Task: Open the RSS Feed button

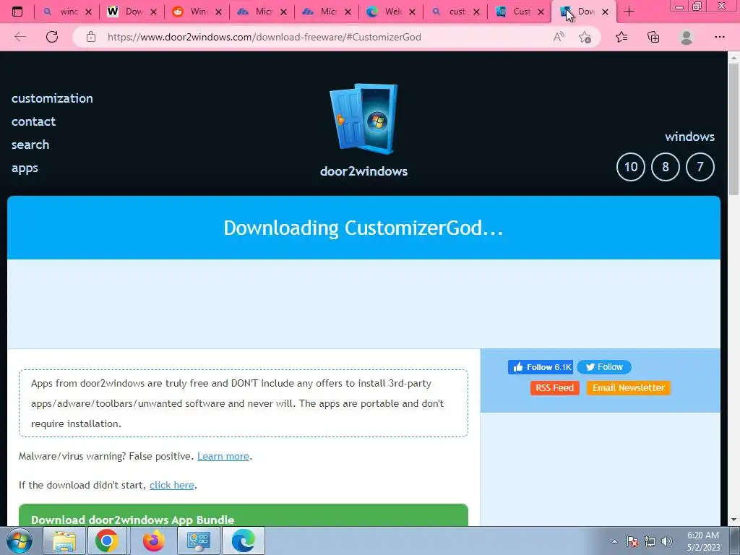Action: (x=554, y=388)
